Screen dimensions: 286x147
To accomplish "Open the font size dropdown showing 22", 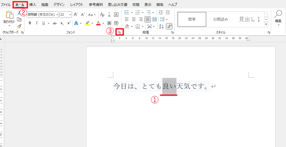I will (66, 15).
